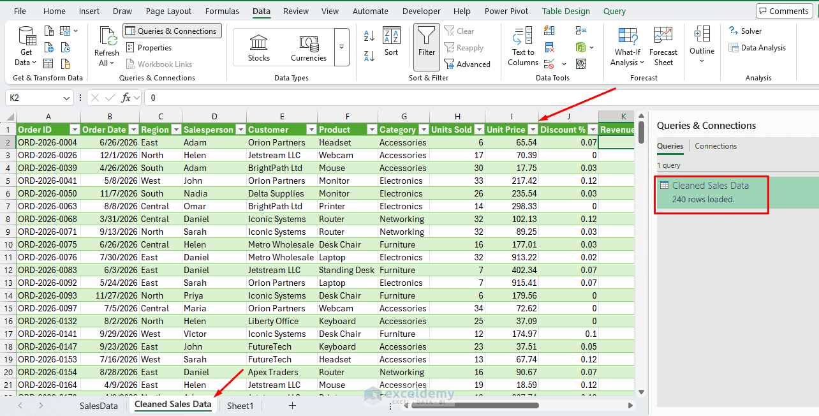Image resolution: width=819 pixels, height=416 pixels.
Task: Open Advanced filter options
Action: [x=468, y=64]
